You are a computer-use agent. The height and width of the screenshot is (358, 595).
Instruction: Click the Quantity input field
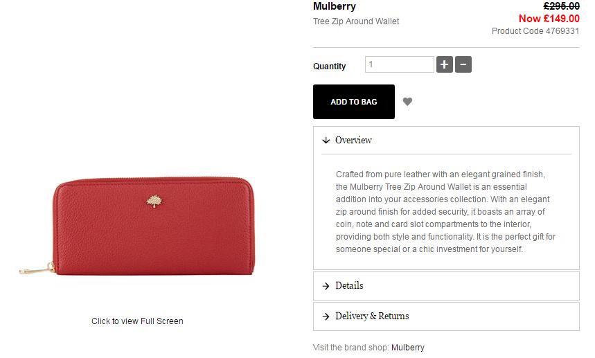(399, 64)
